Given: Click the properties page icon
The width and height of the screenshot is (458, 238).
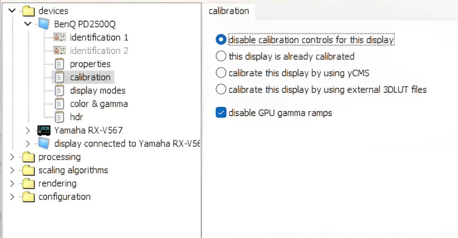Looking at the screenshot, I should coord(60,64).
